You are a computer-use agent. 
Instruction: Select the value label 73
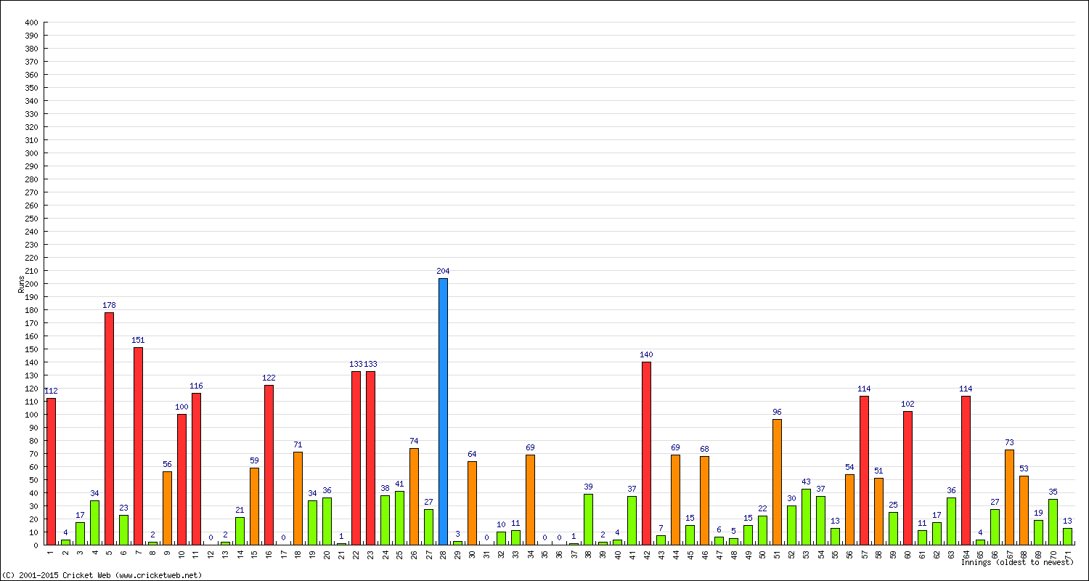click(1009, 442)
